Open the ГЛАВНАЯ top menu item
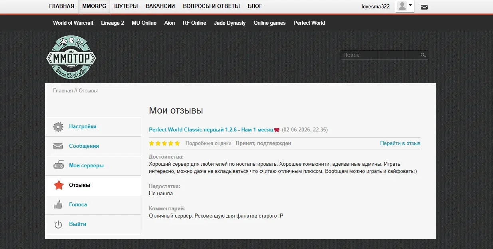The image size is (493, 249). click(x=61, y=6)
